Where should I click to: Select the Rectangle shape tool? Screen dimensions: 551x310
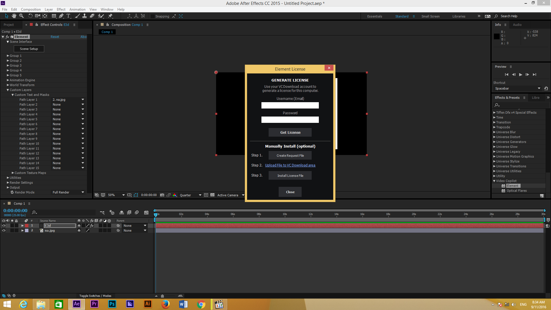54,16
